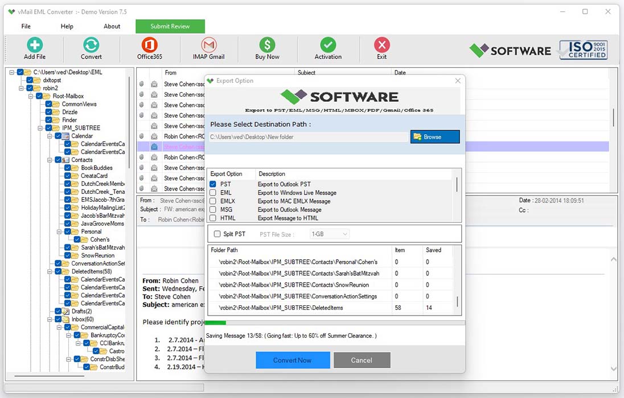Viewport: 624px width, 398px height.
Task: Click the Convert toolbar icon
Action: [x=91, y=45]
